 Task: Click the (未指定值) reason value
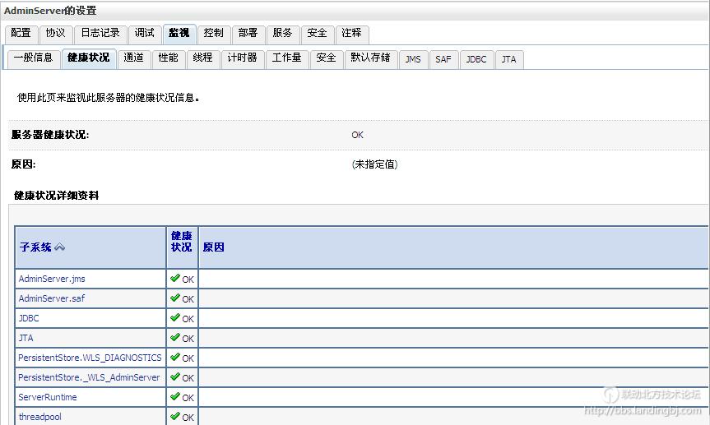[374, 164]
